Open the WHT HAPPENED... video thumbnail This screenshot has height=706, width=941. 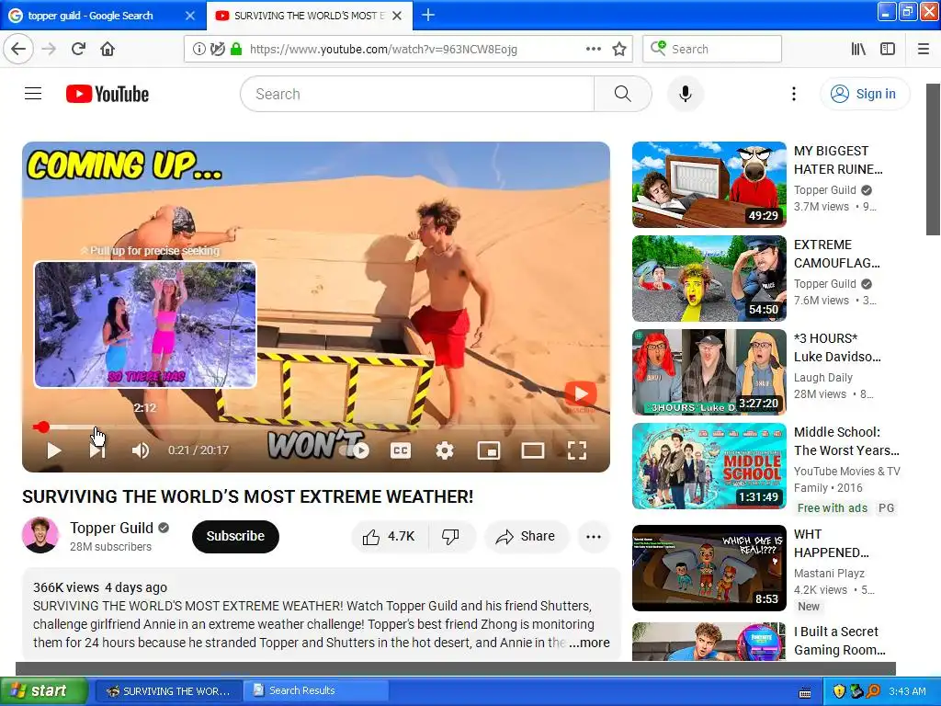(x=709, y=568)
